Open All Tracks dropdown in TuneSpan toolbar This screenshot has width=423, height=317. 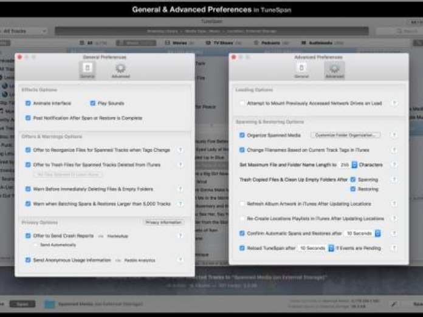click(x=24, y=31)
